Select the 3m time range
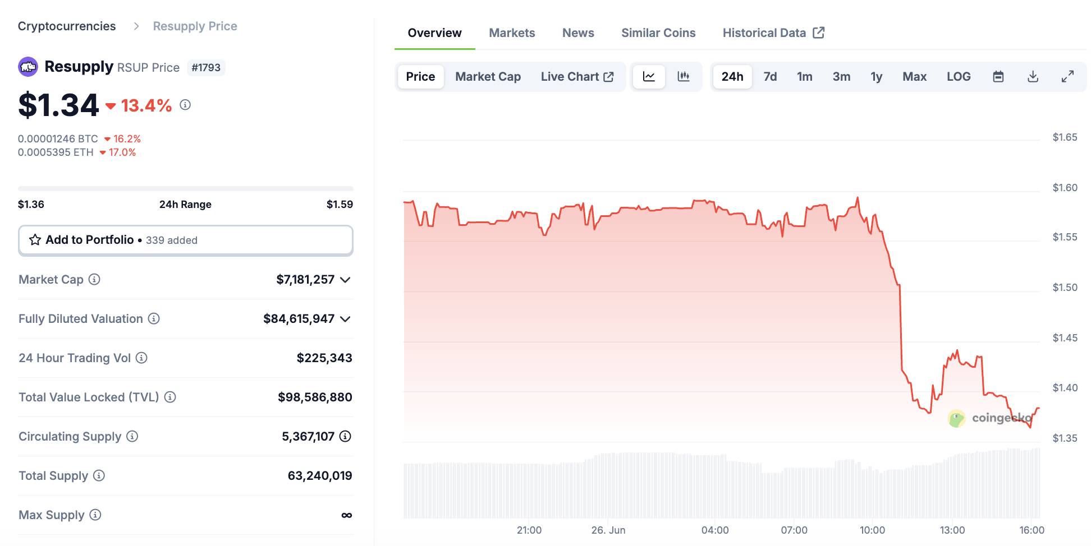Screen dimensions: 1091x546 pyautogui.click(x=841, y=77)
